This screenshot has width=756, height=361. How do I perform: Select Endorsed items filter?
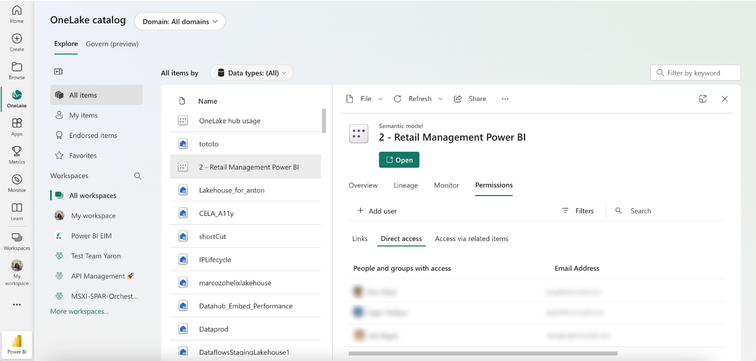tap(96, 135)
